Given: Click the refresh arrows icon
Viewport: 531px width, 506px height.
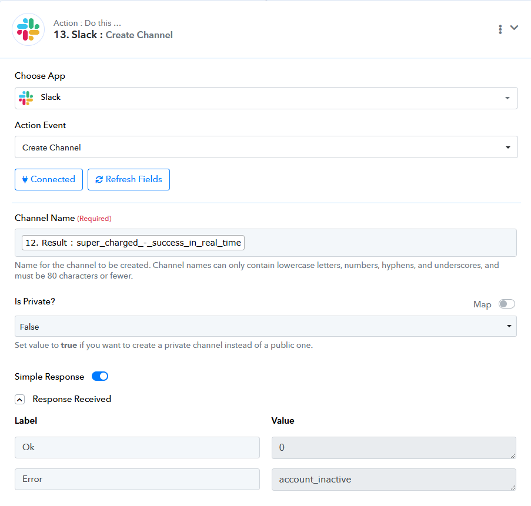Looking at the screenshot, I should (x=99, y=179).
